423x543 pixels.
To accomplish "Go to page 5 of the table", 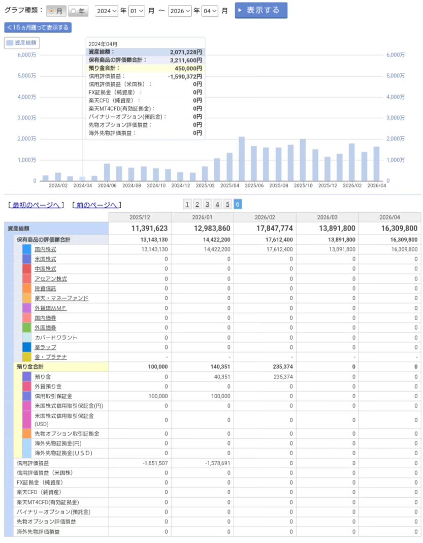I will 227,204.
